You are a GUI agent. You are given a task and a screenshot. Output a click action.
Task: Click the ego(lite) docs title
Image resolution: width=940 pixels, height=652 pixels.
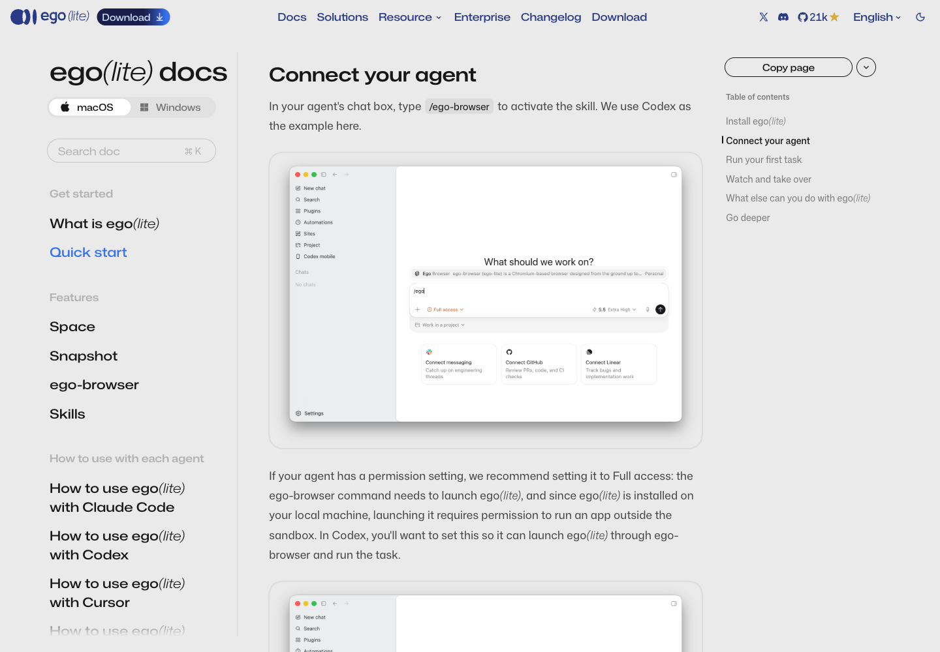pos(138,72)
